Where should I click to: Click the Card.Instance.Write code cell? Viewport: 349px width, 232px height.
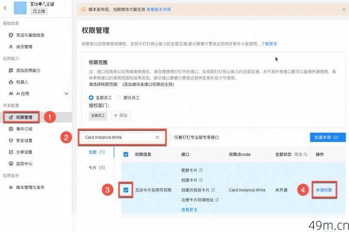tap(247, 190)
